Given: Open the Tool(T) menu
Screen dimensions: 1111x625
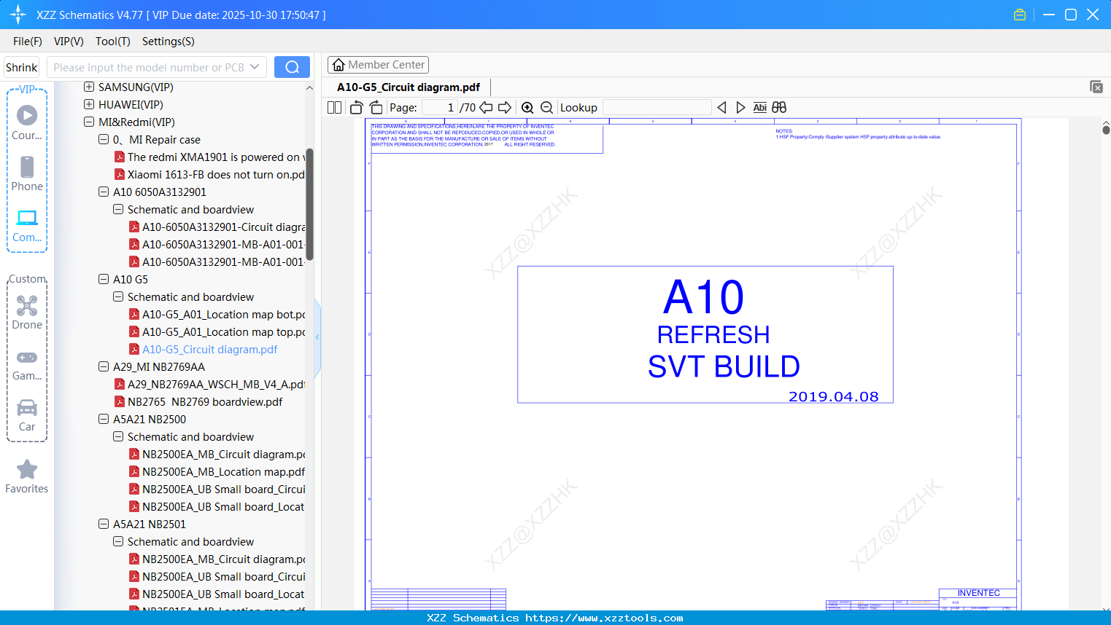Looking at the screenshot, I should pyautogui.click(x=113, y=42).
